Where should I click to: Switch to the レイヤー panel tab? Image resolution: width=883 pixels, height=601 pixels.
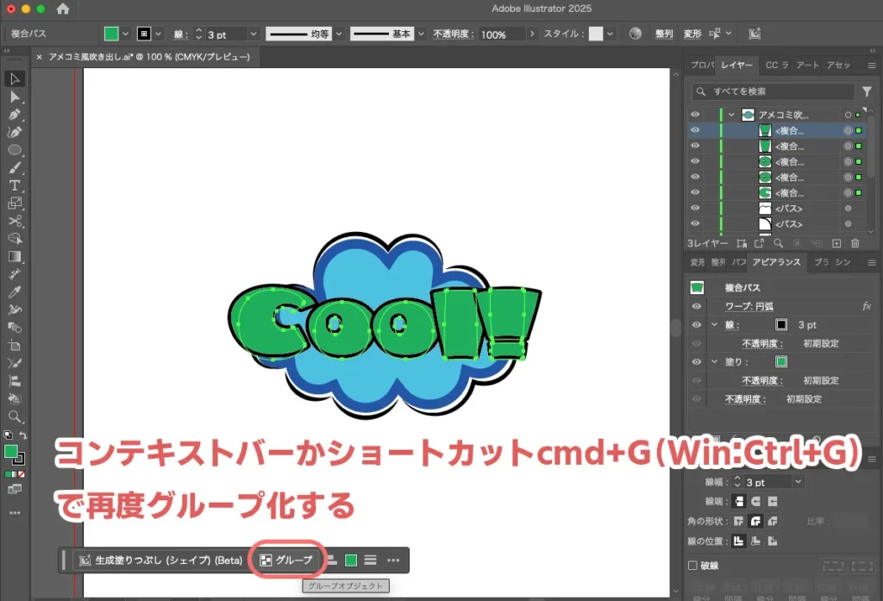point(736,66)
